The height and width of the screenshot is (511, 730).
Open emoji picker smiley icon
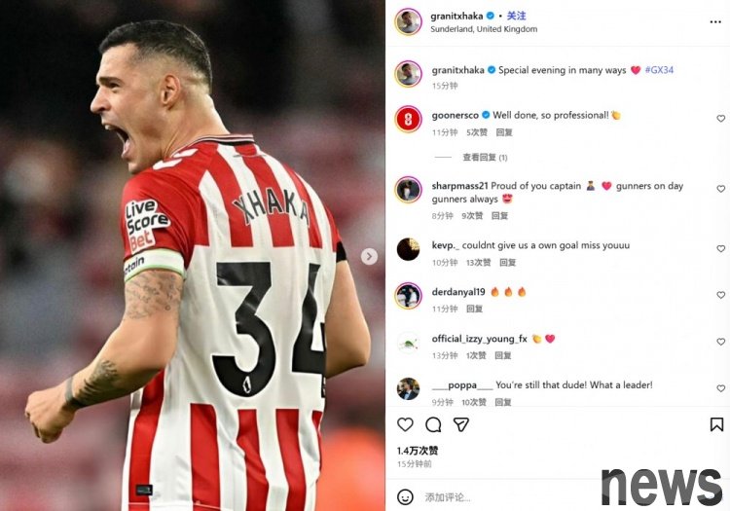click(405, 497)
